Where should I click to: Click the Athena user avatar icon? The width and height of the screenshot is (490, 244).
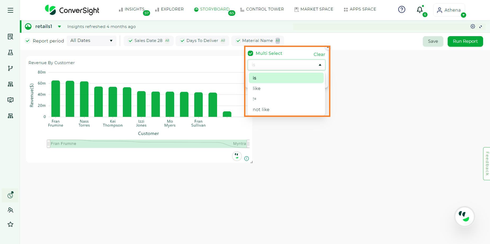(439, 10)
